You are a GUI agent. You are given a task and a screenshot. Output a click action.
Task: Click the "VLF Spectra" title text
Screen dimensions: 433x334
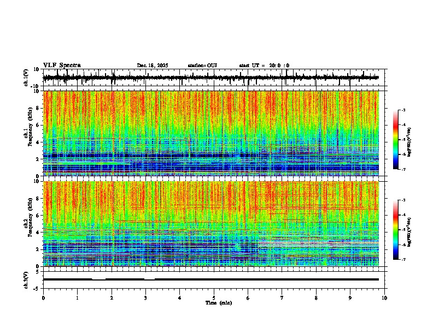(62, 65)
